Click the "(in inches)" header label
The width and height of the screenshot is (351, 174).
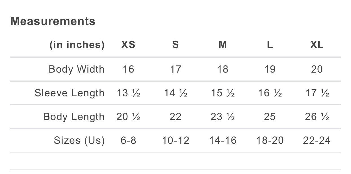tap(77, 45)
